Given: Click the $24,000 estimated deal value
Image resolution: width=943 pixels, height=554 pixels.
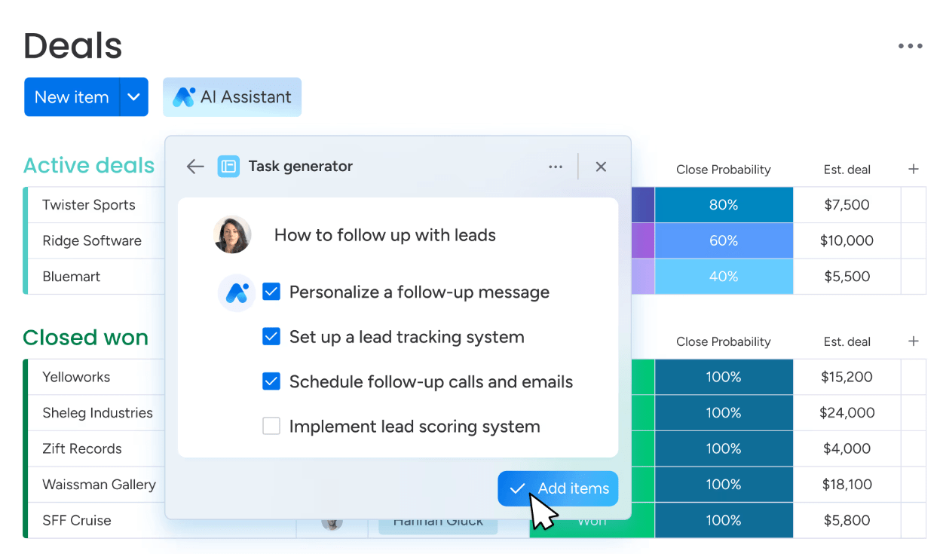Looking at the screenshot, I should tap(847, 412).
